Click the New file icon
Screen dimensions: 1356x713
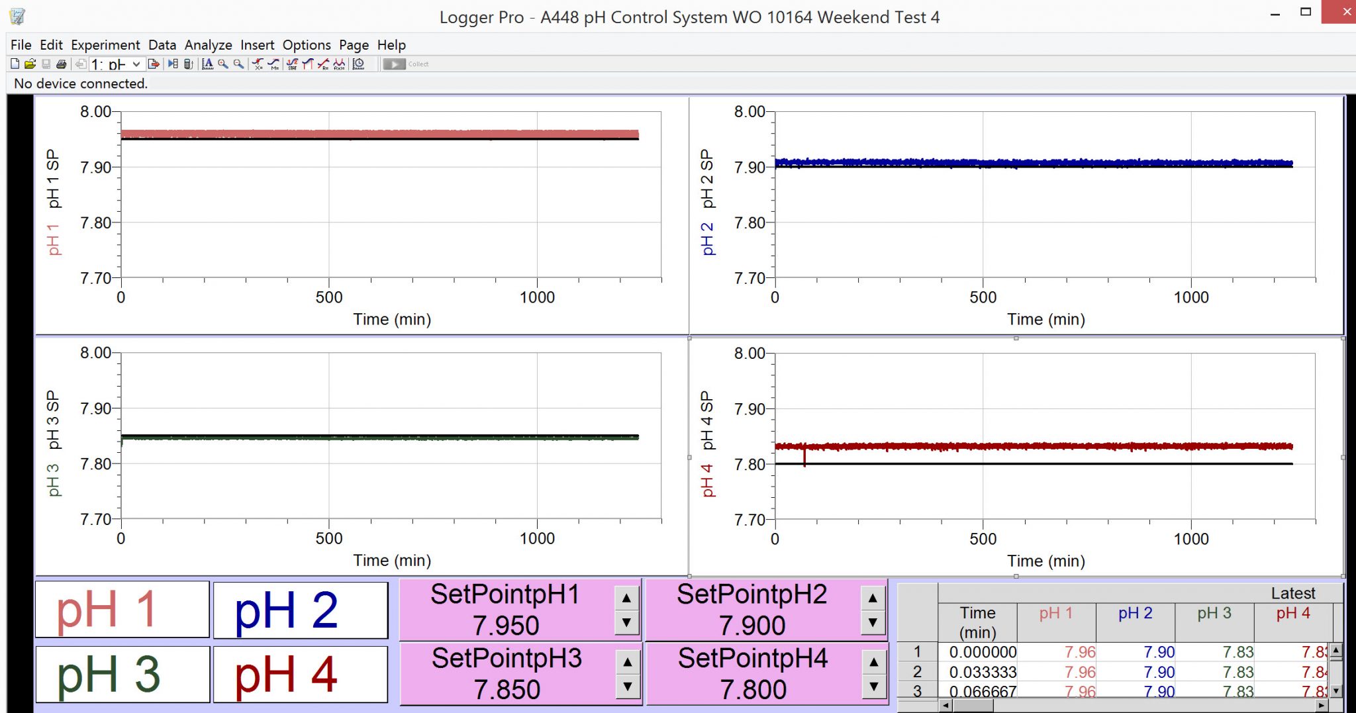pos(15,64)
